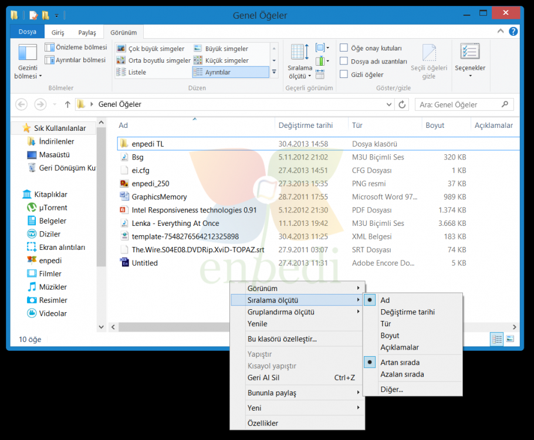Image resolution: width=534 pixels, height=440 pixels.
Task: Select Azalan sırada descending order
Action: tap(413, 374)
